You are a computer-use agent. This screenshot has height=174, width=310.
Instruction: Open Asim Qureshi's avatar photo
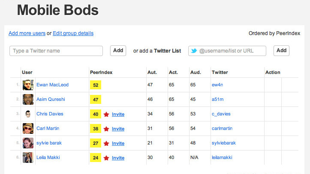pyautogui.click(x=28, y=99)
